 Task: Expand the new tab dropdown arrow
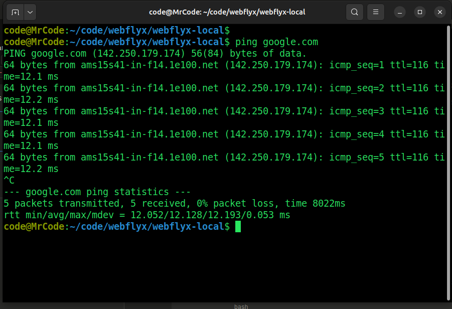tap(30, 12)
